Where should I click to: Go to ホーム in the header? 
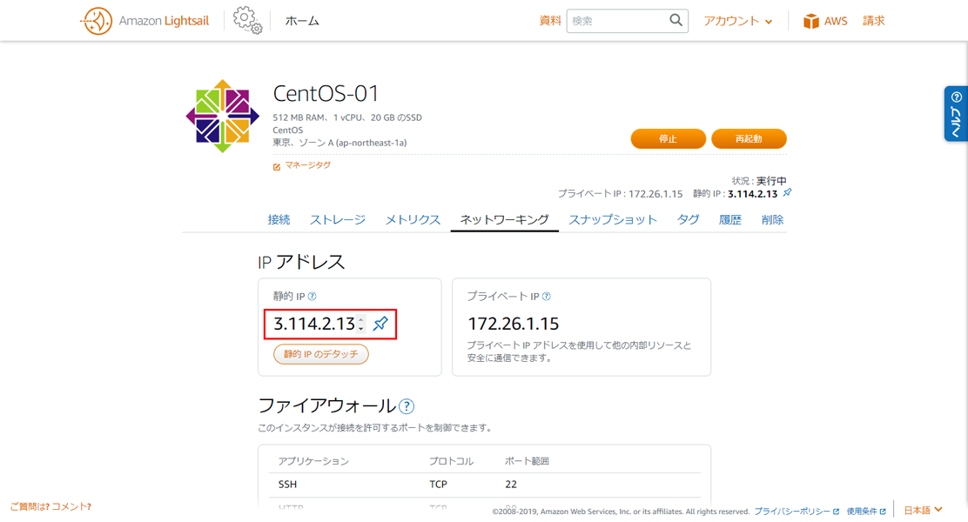pos(302,21)
